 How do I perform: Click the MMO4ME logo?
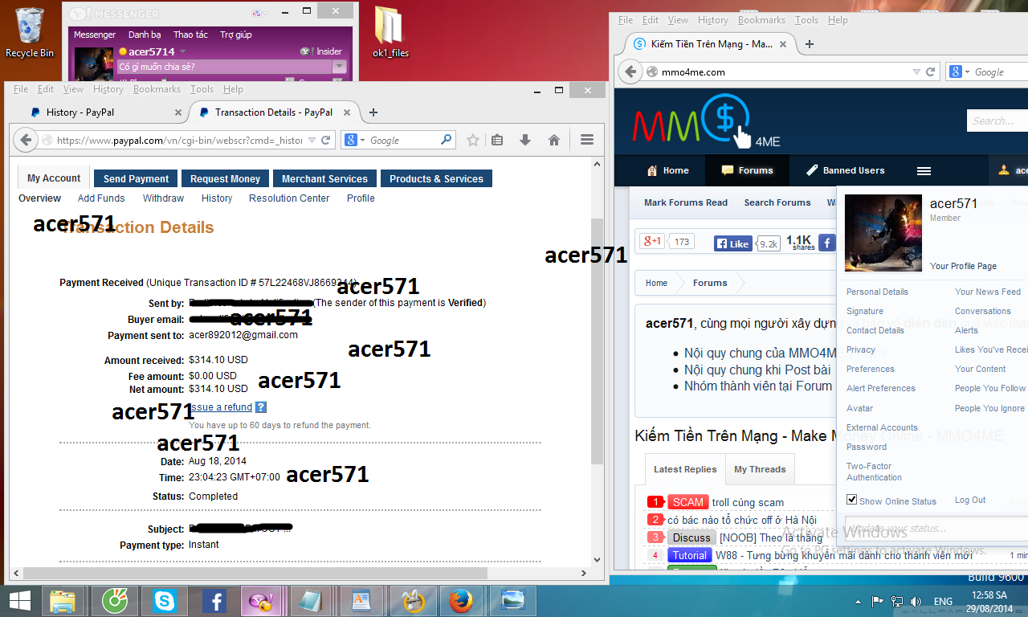[707, 121]
